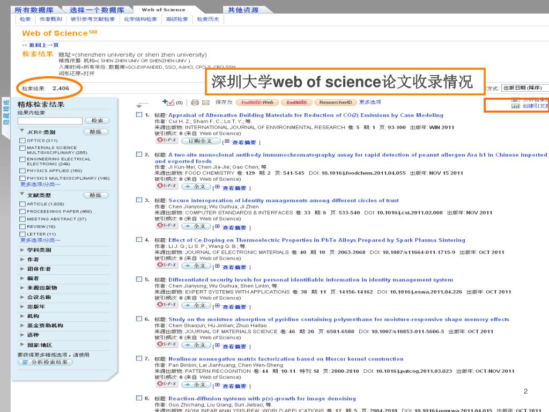Screen dimensions: 549x412
Task: Switch to 所有数据库 tab
Action: pos(34,10)
